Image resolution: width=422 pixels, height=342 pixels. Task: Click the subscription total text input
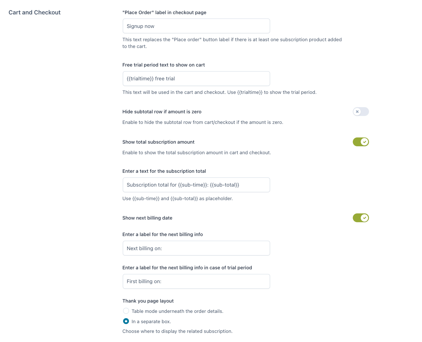pos(196,185)
